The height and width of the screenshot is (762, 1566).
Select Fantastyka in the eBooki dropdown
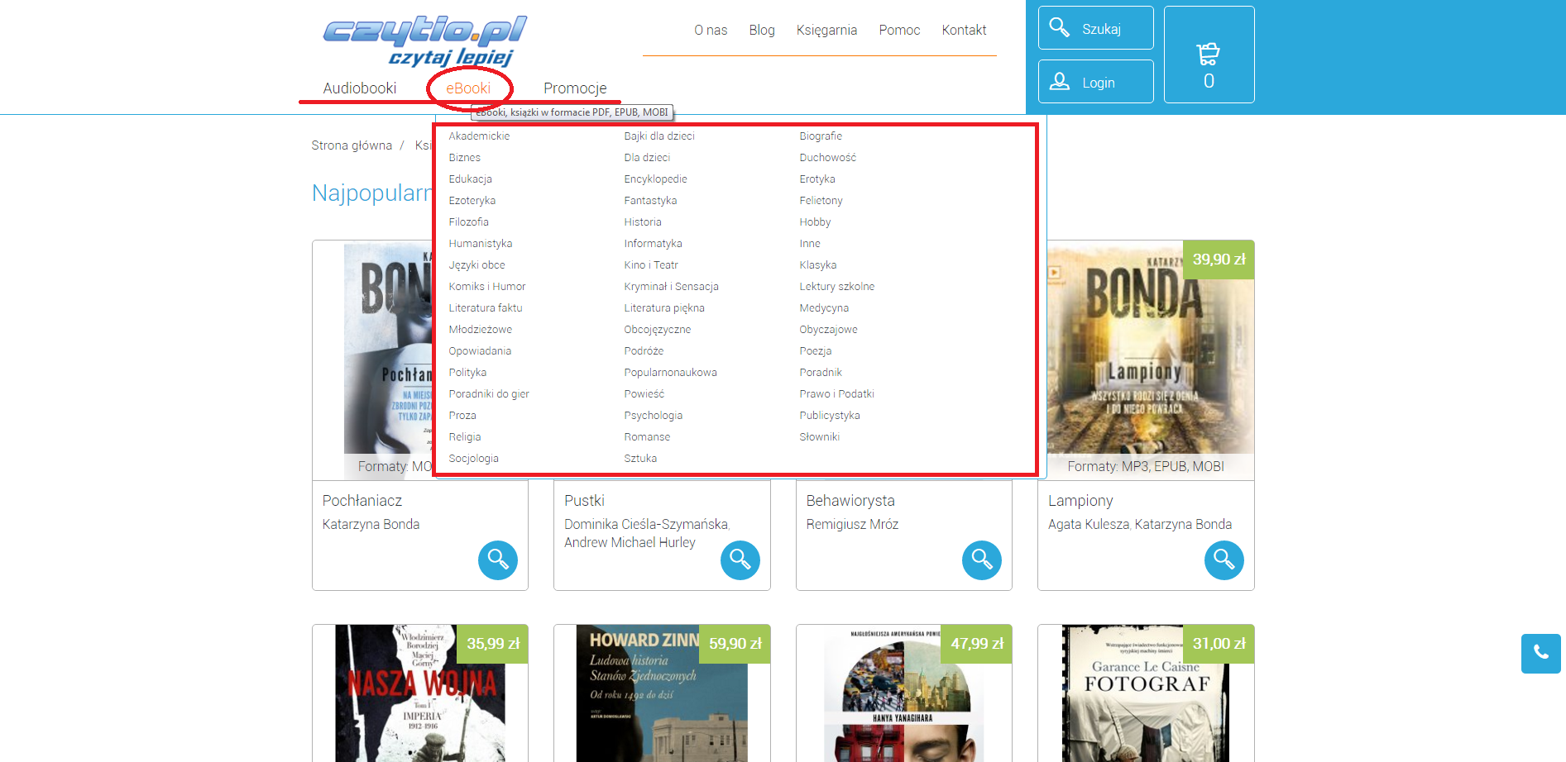[650, 201]
